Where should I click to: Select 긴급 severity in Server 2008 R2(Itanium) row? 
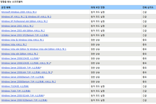click(145, 100)
